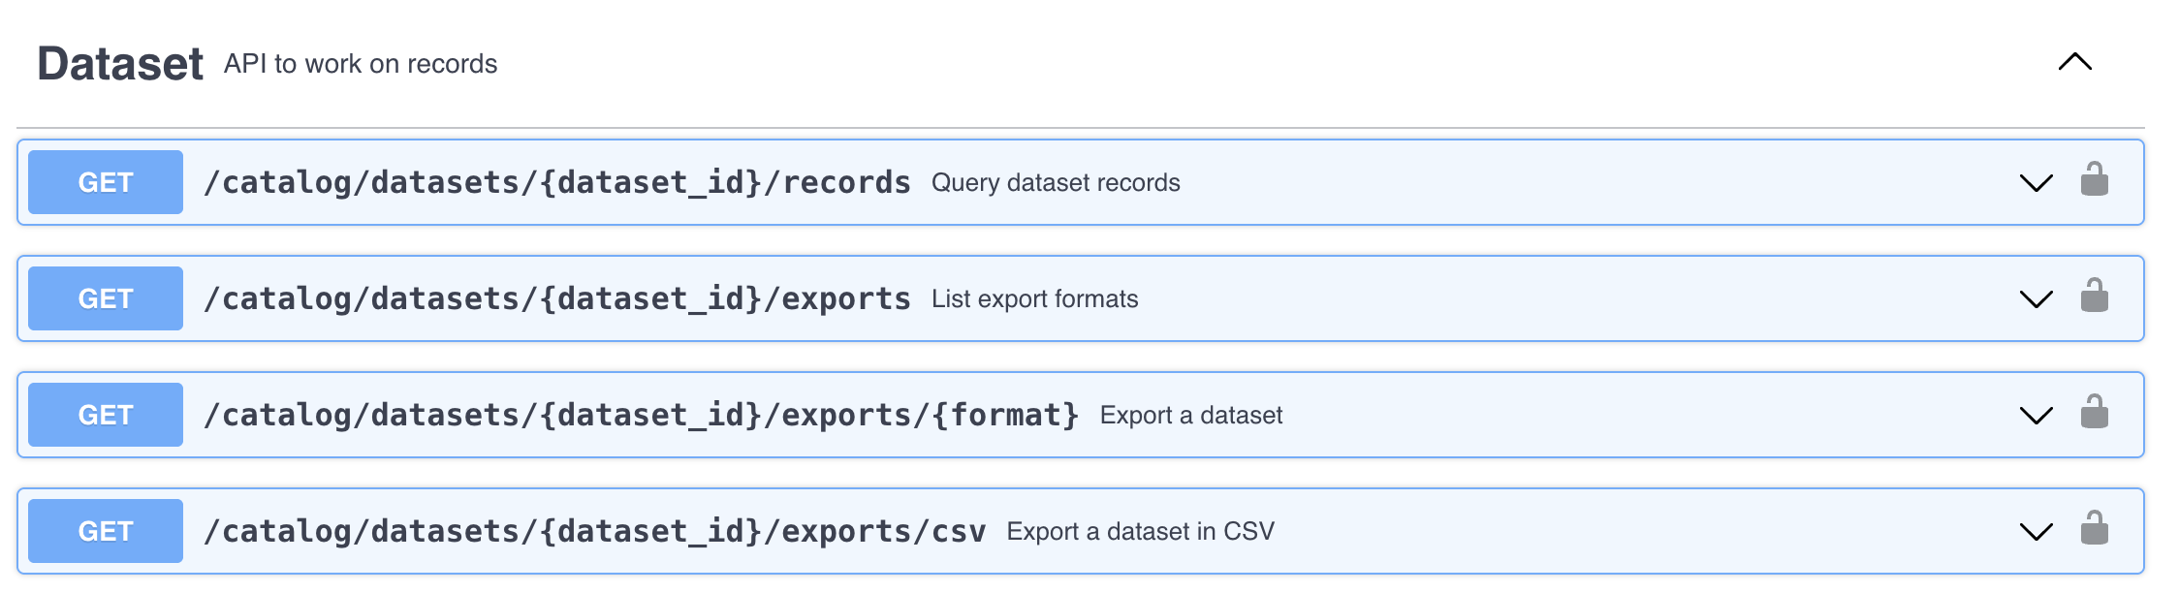Click the 'Export a dataset in CSV' description

pyautogui.click(x=1140, y=532)
